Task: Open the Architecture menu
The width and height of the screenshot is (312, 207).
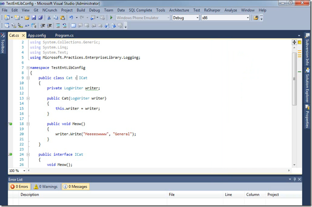Action: click(179, 10)
